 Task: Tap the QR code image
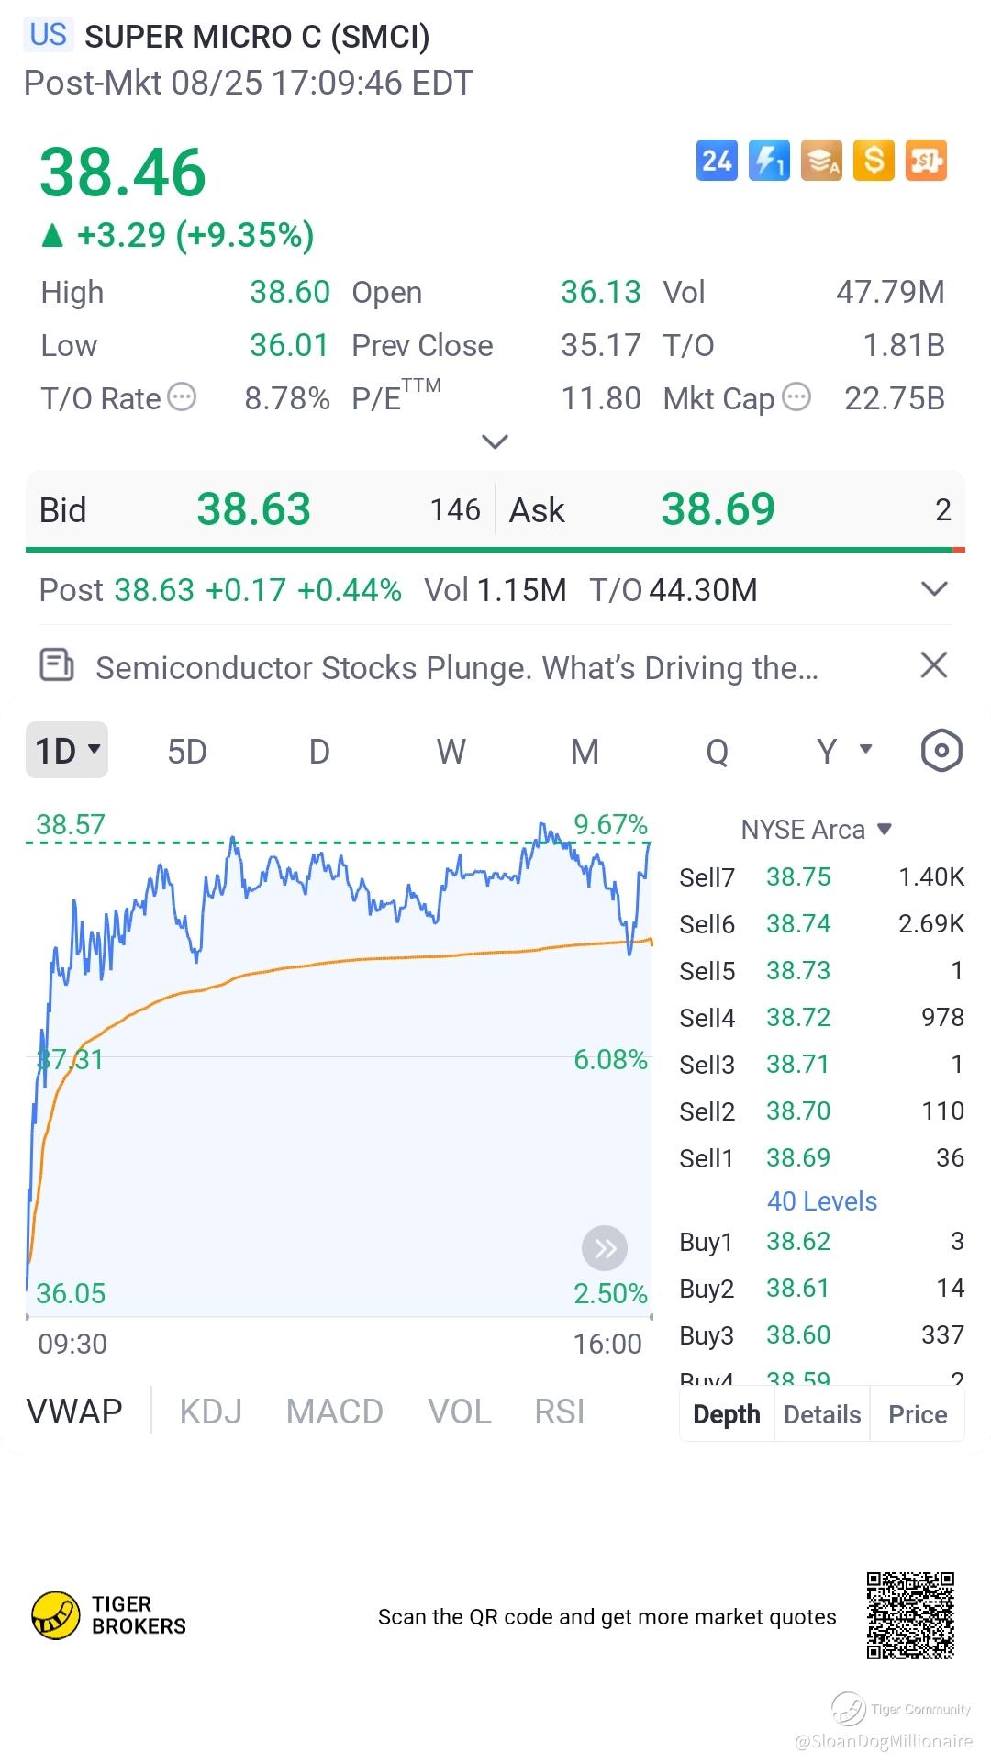910,1615
